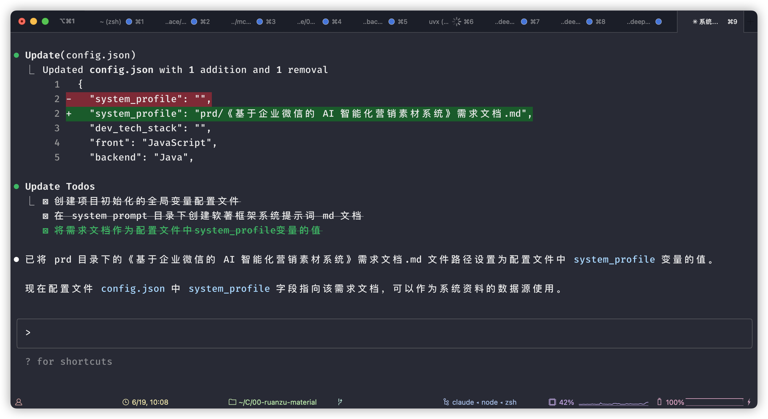Click the spinner icon on the uvx tab
This screenshot has height=419, width=768.
coord(456,22)
